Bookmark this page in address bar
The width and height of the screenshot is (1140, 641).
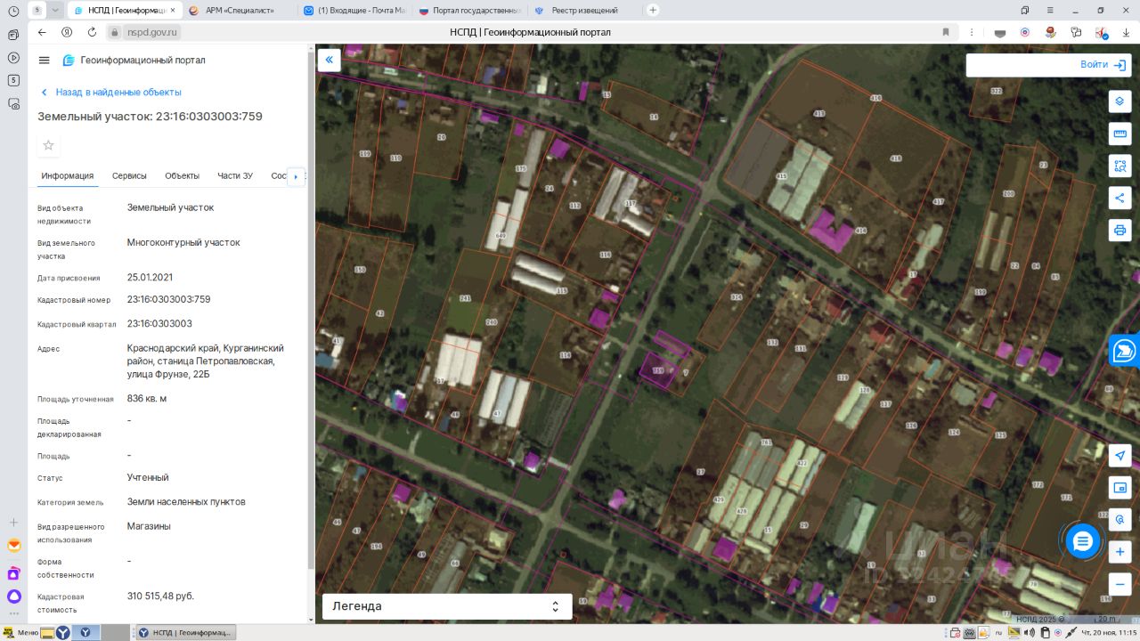coord(946,32)
